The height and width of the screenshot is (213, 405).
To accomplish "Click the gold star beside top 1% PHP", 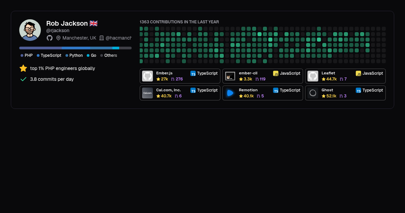I will pos(23,68).
